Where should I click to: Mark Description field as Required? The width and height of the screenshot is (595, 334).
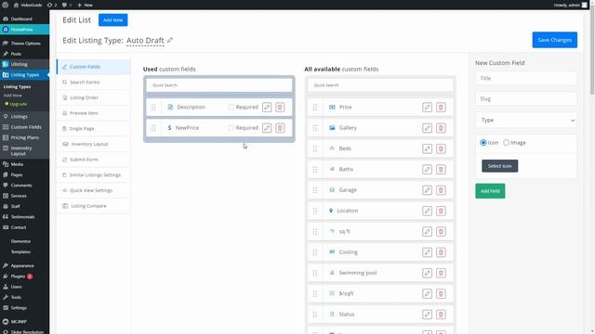click(x=231, y=108)
